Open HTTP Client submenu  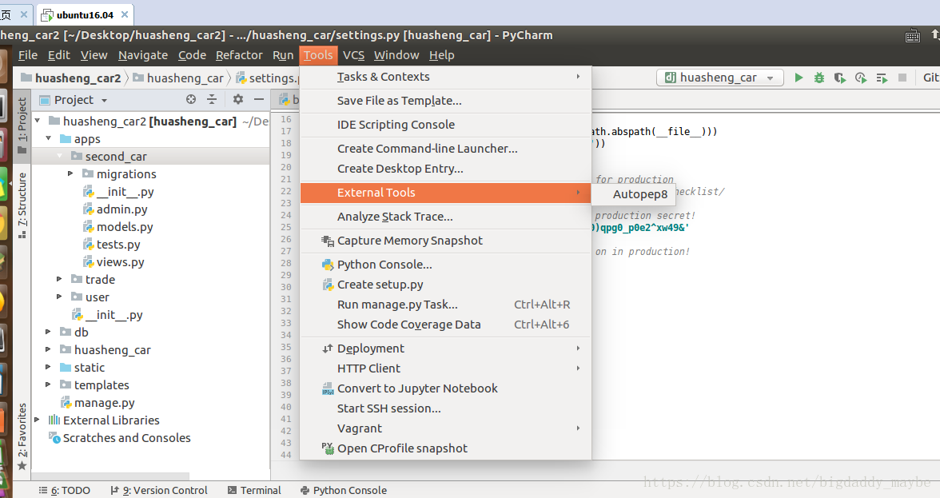coord(445,368)
